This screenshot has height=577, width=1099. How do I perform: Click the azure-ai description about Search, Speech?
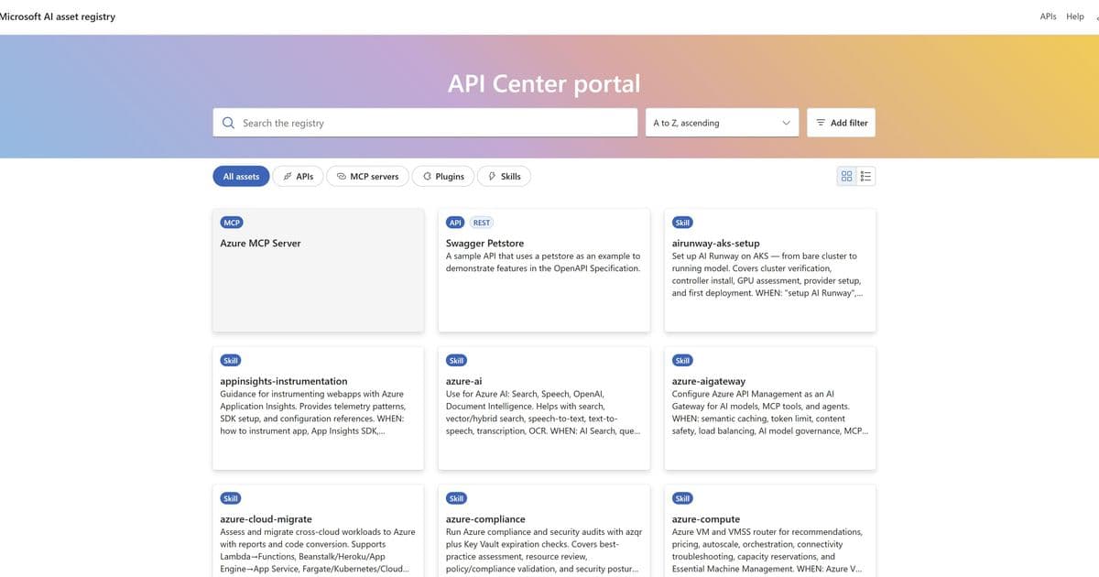(543, 412)
